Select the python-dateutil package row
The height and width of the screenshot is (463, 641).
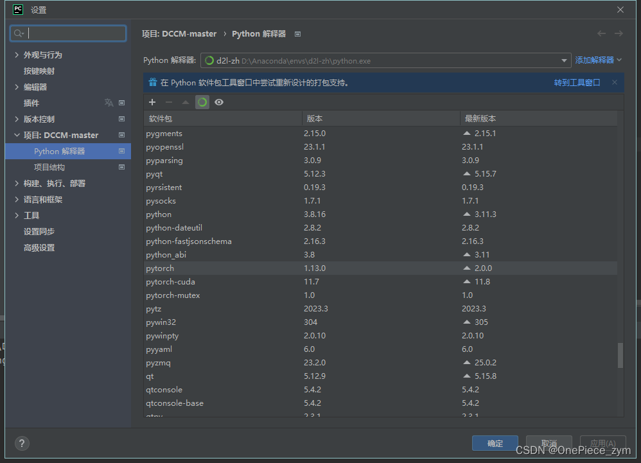(381, 227)
